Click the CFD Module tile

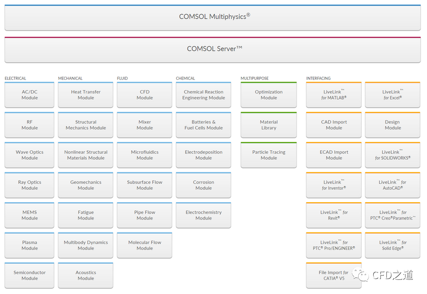[x=144, y=95]
